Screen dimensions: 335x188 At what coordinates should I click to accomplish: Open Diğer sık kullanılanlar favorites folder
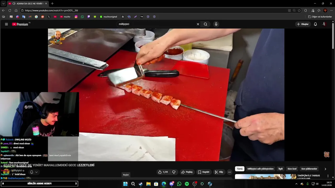coord(320,17)
